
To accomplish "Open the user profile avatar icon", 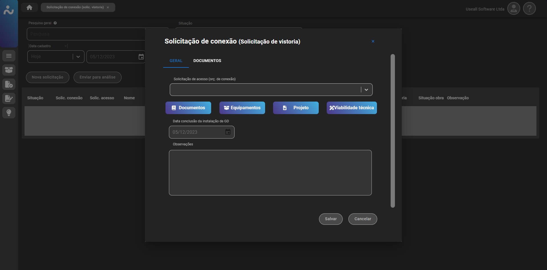I will point(514,9).
